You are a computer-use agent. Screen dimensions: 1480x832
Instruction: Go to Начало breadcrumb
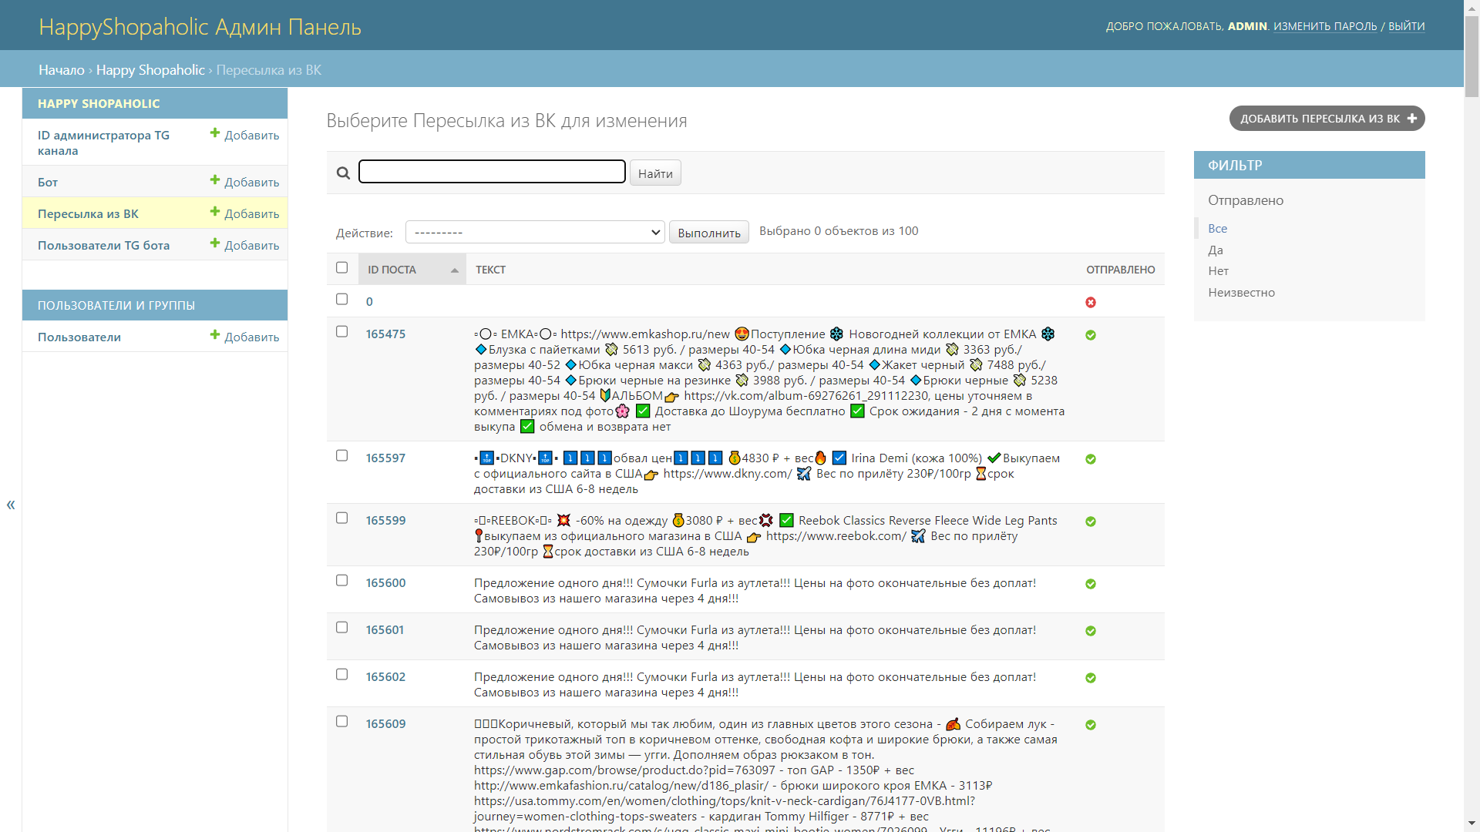pyautogui.click(x=62, y=70)
